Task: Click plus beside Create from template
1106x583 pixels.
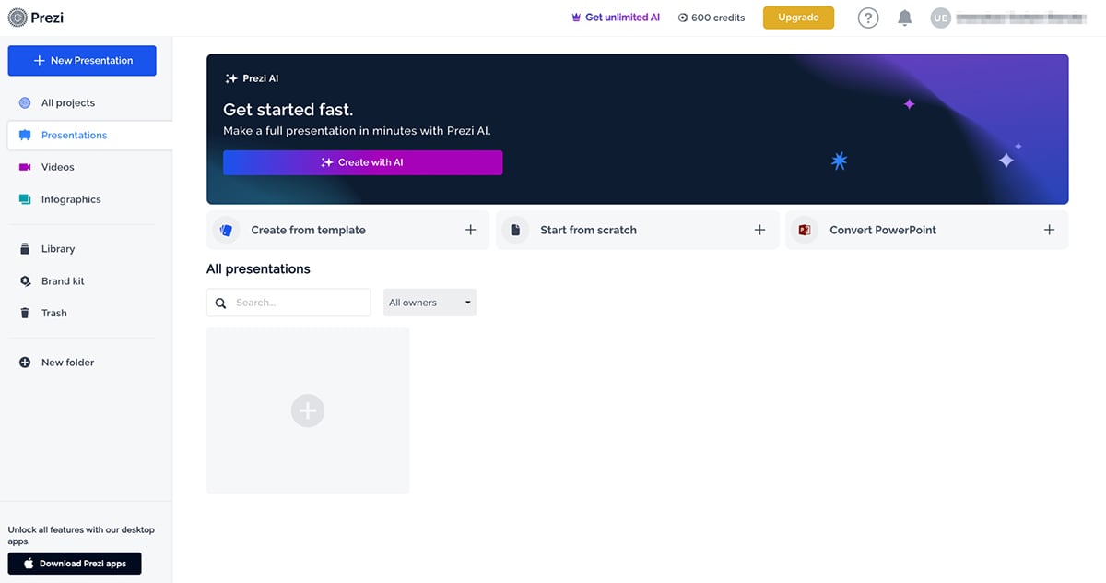Action: [470, 230]
